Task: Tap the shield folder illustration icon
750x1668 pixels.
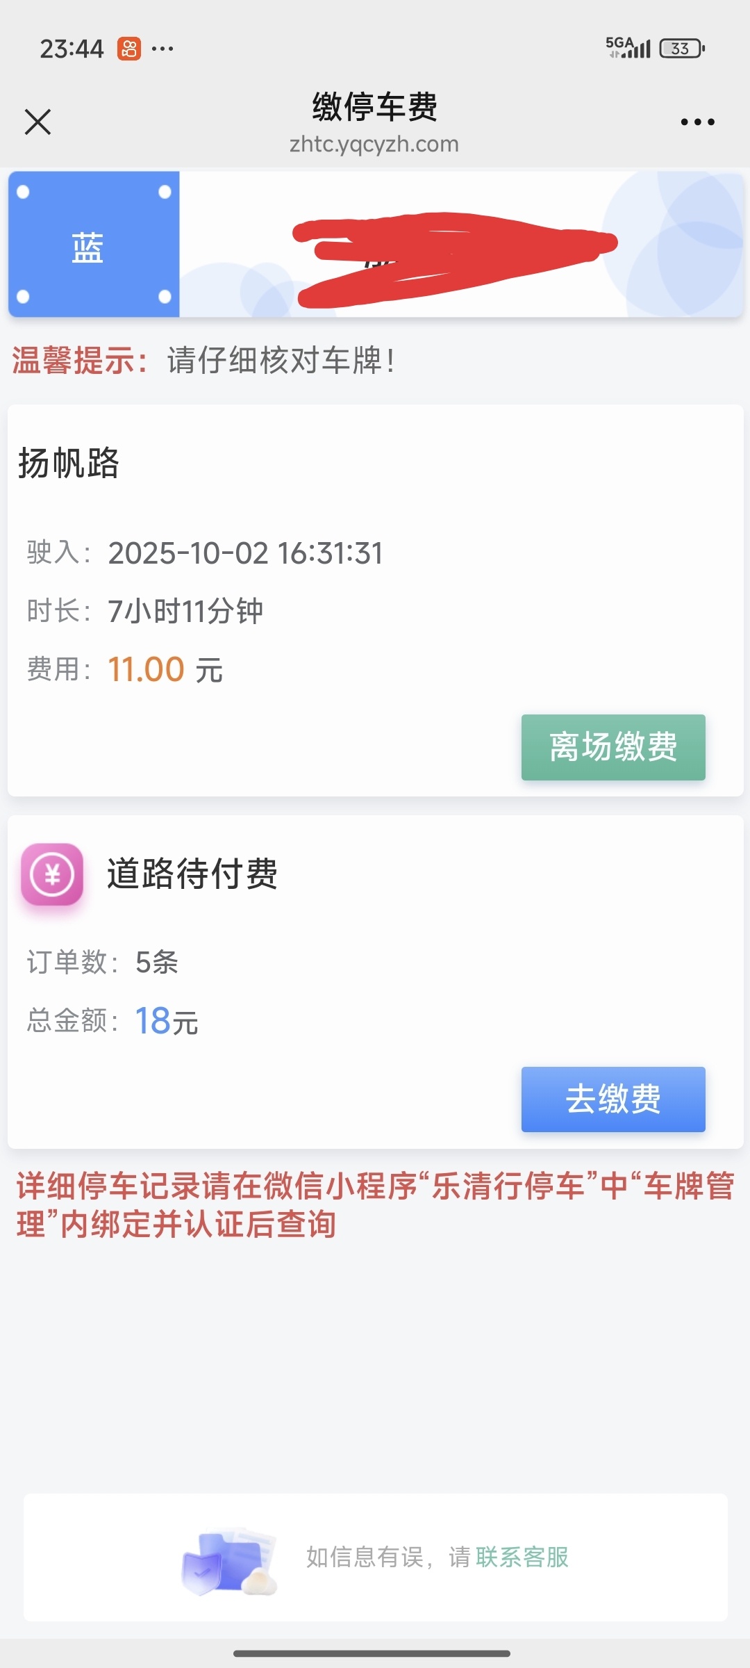Action: tap(228, 1561)
